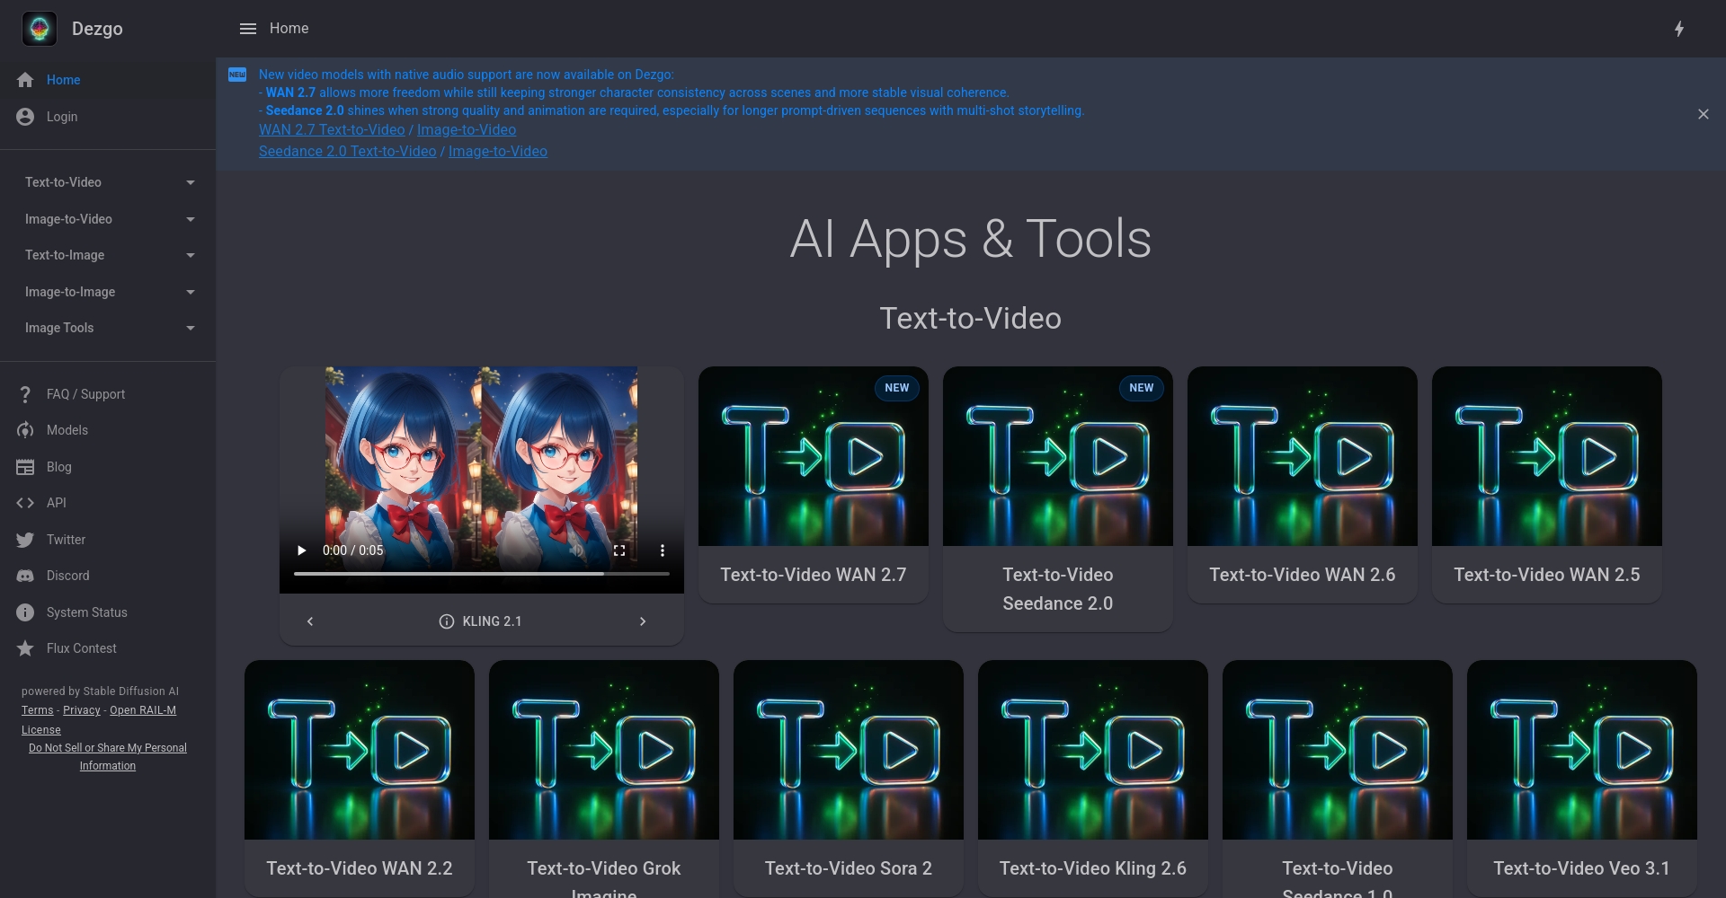Click the Login account icon

(x=25, y=117)
